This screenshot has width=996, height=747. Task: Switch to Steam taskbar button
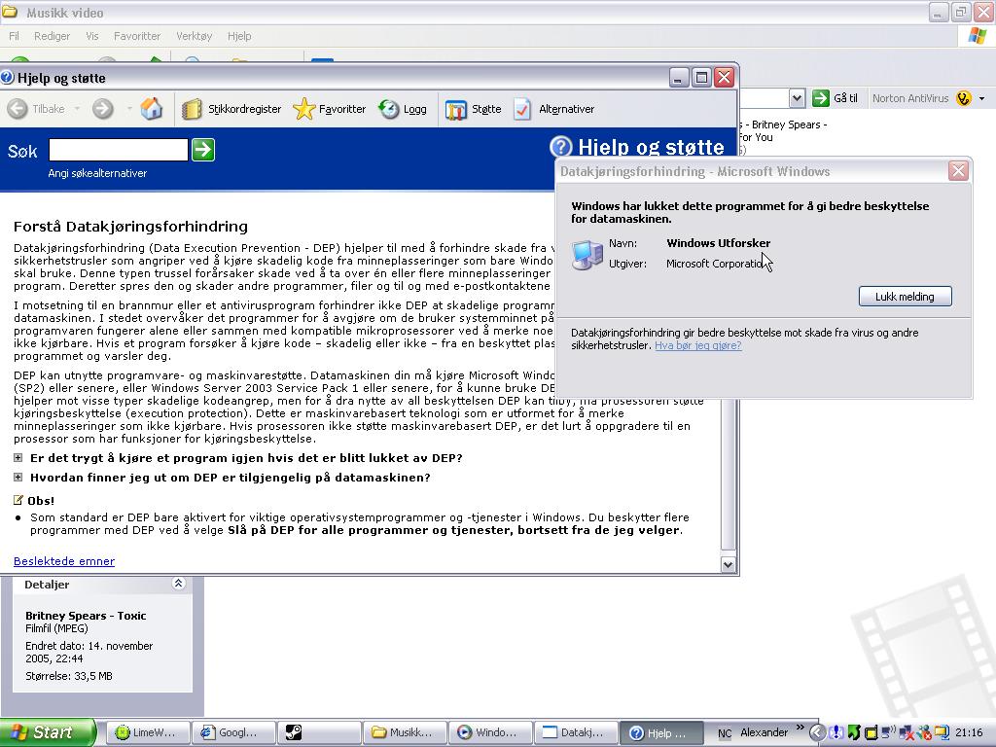(x=319, y=732)
